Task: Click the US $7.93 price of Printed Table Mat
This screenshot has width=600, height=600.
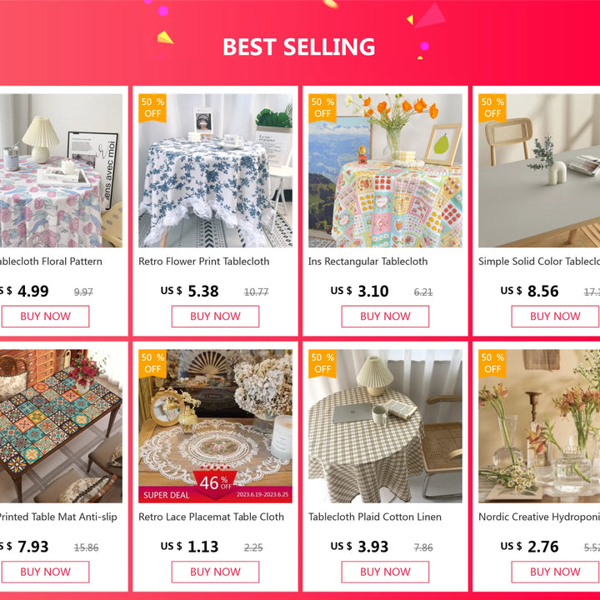Action: 24,547
